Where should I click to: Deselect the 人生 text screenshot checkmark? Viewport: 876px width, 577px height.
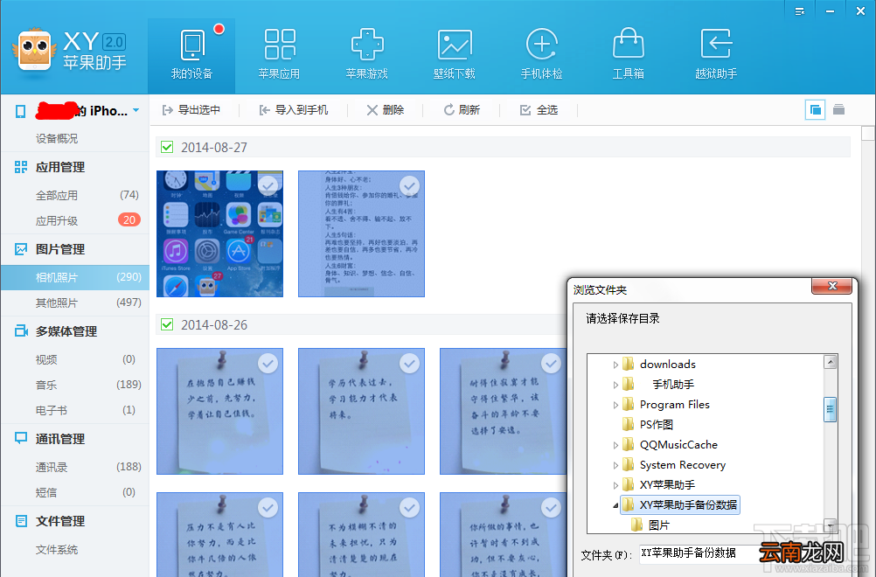(409, 185)
